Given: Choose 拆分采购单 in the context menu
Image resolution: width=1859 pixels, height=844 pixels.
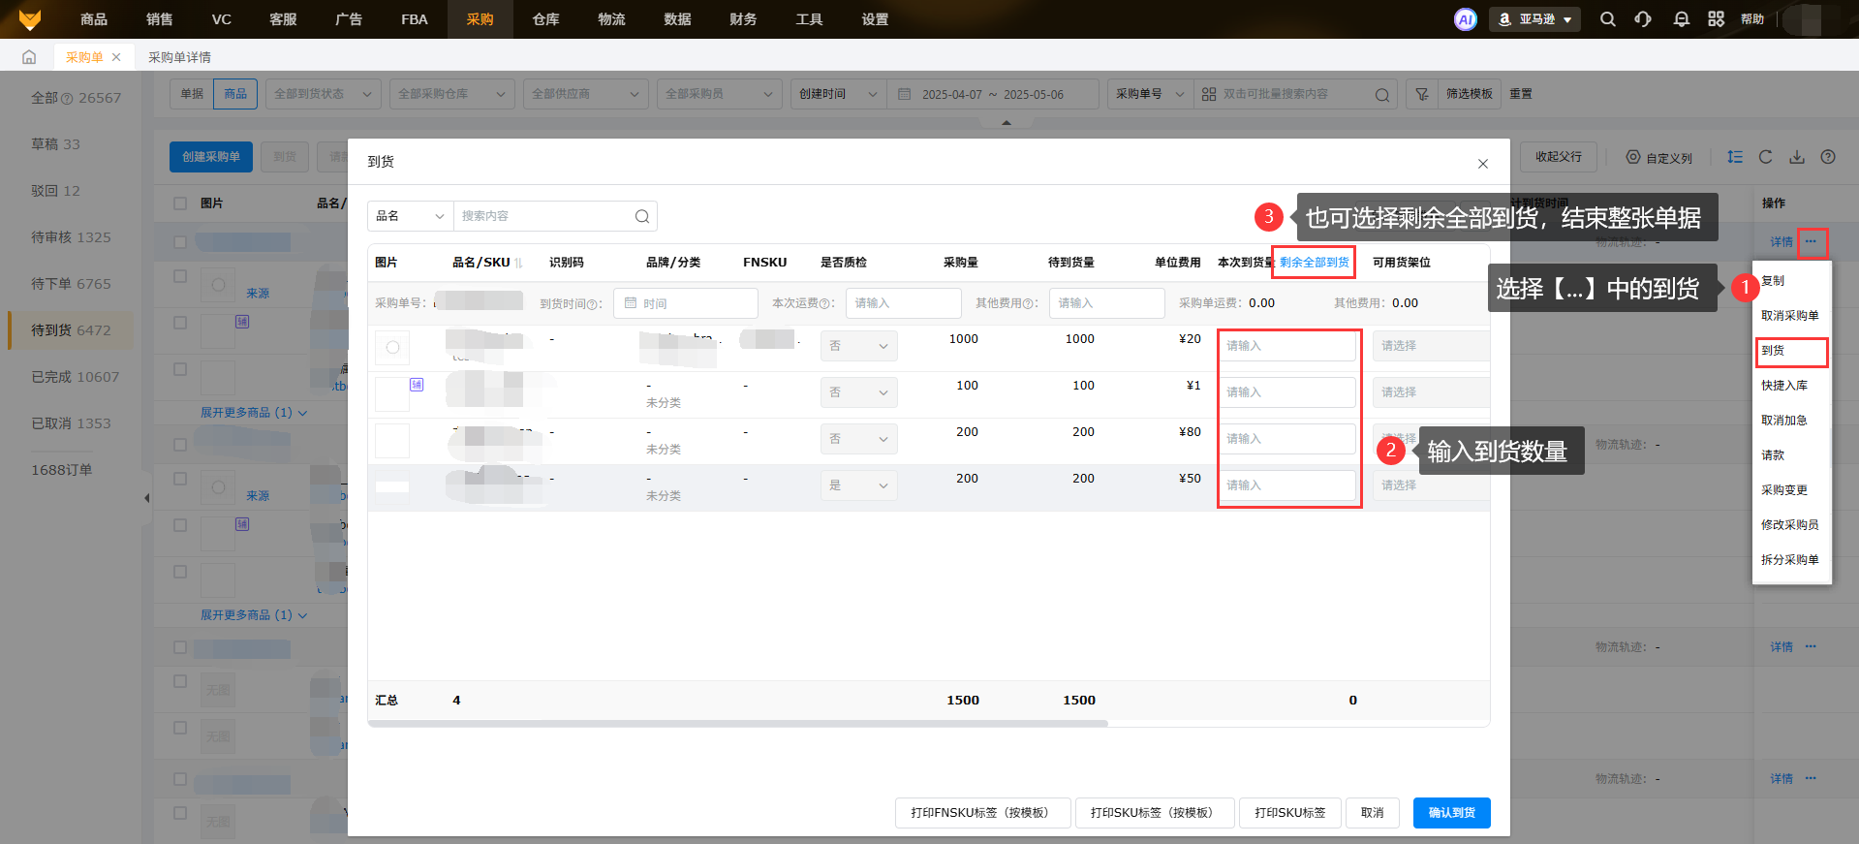Looking at the screenshot, I should (1789, 560).
